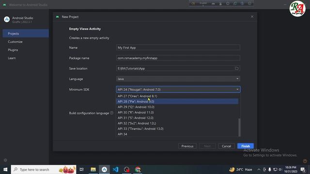Select API 28 Pie Android 9.0
Image resolution: width=310 pixels, height=174 pixels.
pos(177,101)
